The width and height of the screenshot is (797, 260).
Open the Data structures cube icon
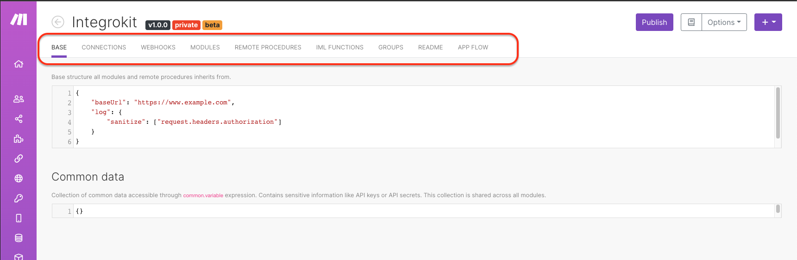[19, 256]
